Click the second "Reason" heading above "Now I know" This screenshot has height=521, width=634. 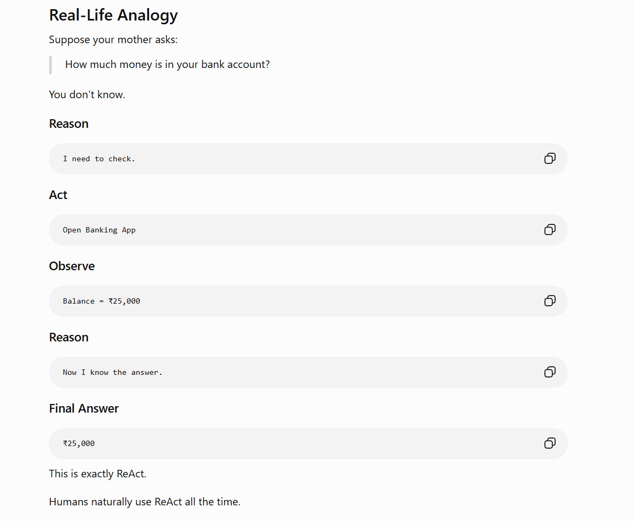click(x=69, y=337)
